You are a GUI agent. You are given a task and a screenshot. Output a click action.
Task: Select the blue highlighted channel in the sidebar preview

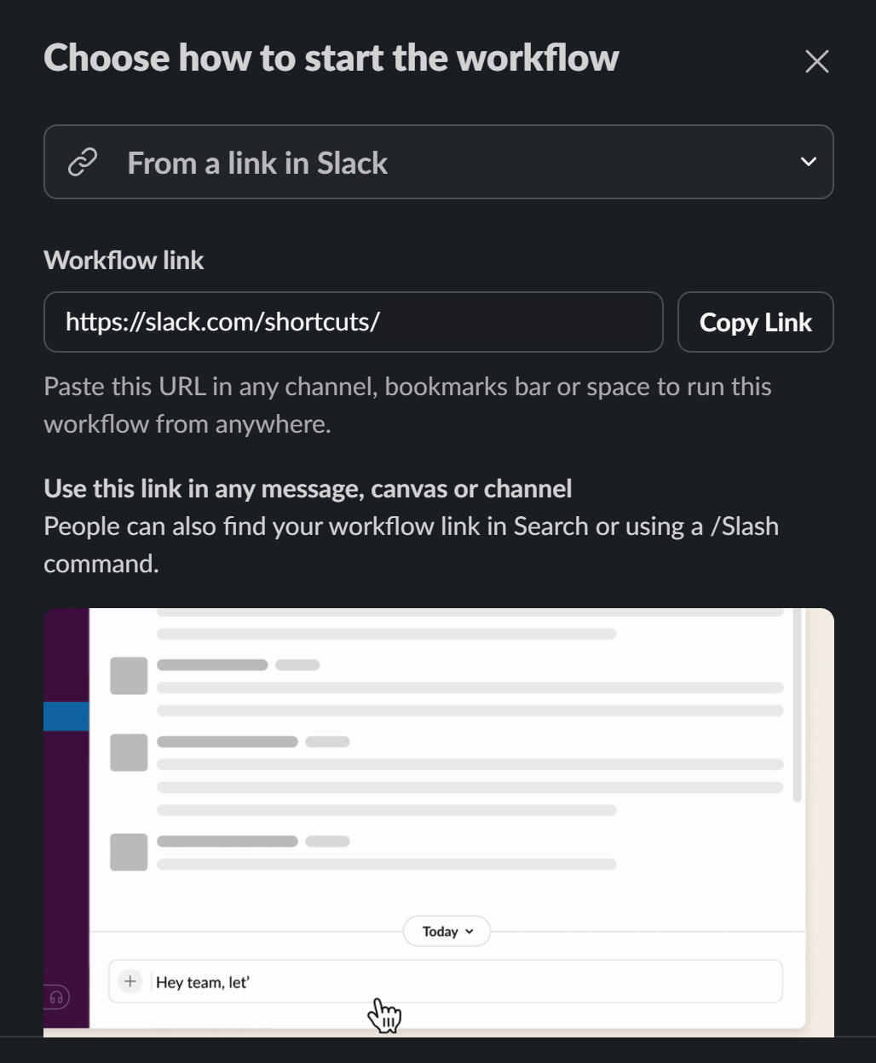(x=66, y=715)
